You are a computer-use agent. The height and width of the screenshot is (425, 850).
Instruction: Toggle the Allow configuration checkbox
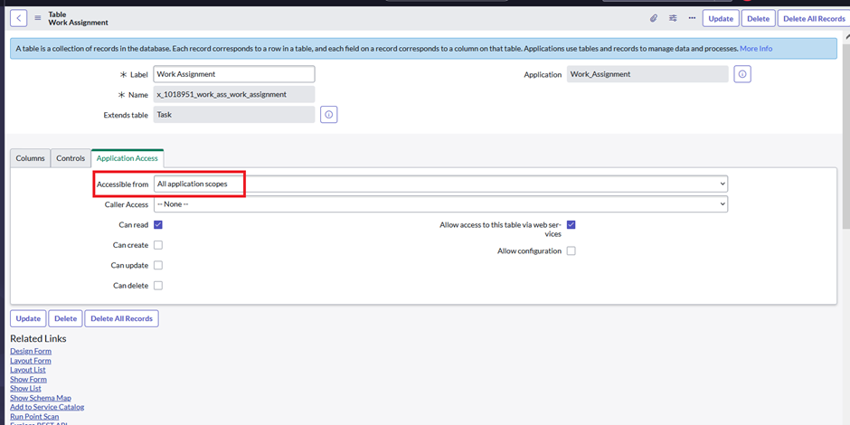(x=571, y=251)
